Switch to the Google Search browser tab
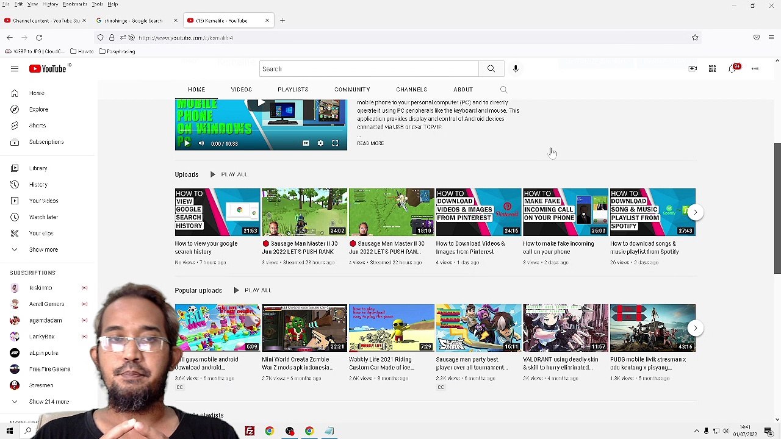The height and width of the screenshot is (439, 781). (137, 21)
